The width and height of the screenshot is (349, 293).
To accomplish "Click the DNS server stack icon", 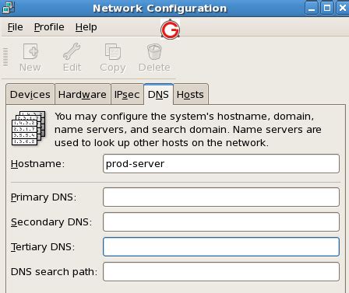I will point(28,128).
